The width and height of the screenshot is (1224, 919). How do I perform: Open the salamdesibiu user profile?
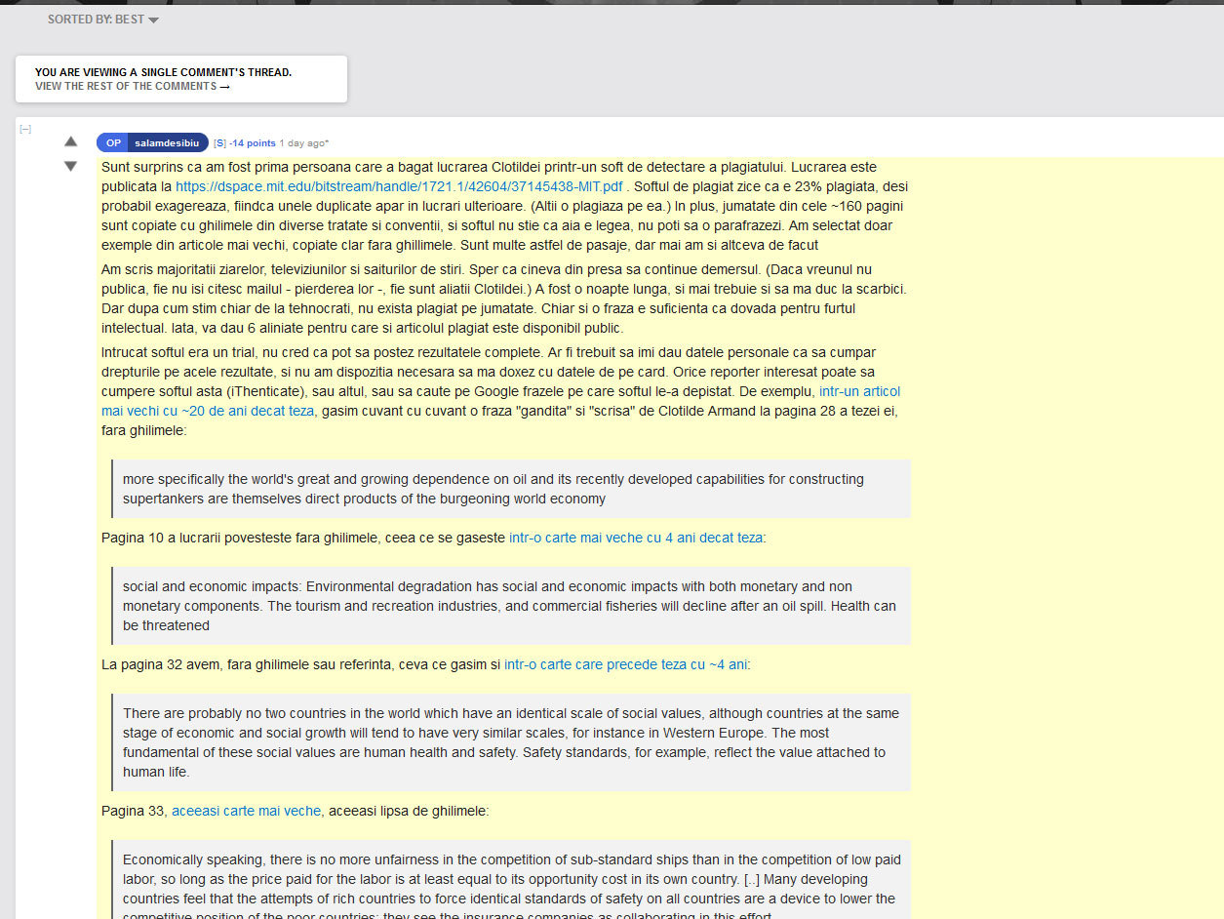[167, 143]
